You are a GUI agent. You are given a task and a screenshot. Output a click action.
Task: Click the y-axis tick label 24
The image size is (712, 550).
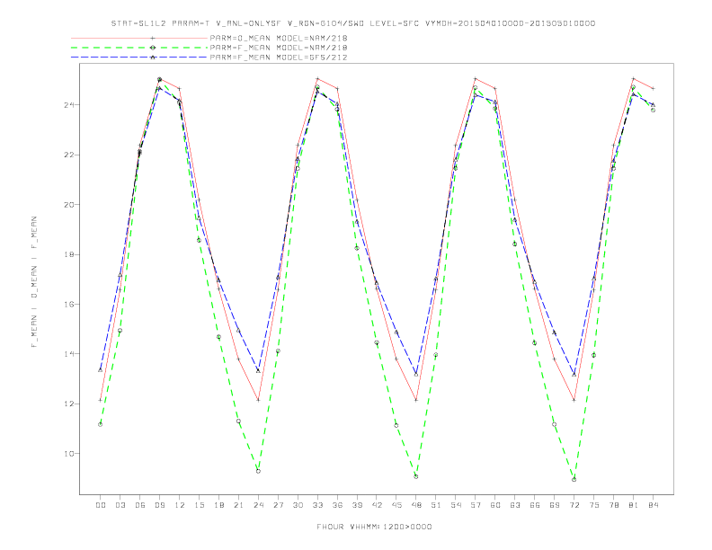click(x=68, y=105)
